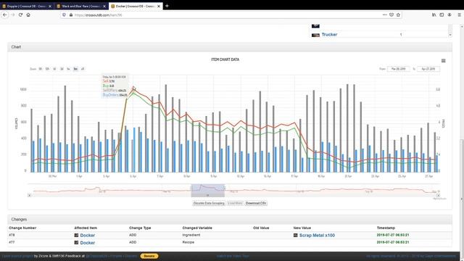The image size is (464, 261).
Task: Open the chart context hamburger menu
Action: 443,61
